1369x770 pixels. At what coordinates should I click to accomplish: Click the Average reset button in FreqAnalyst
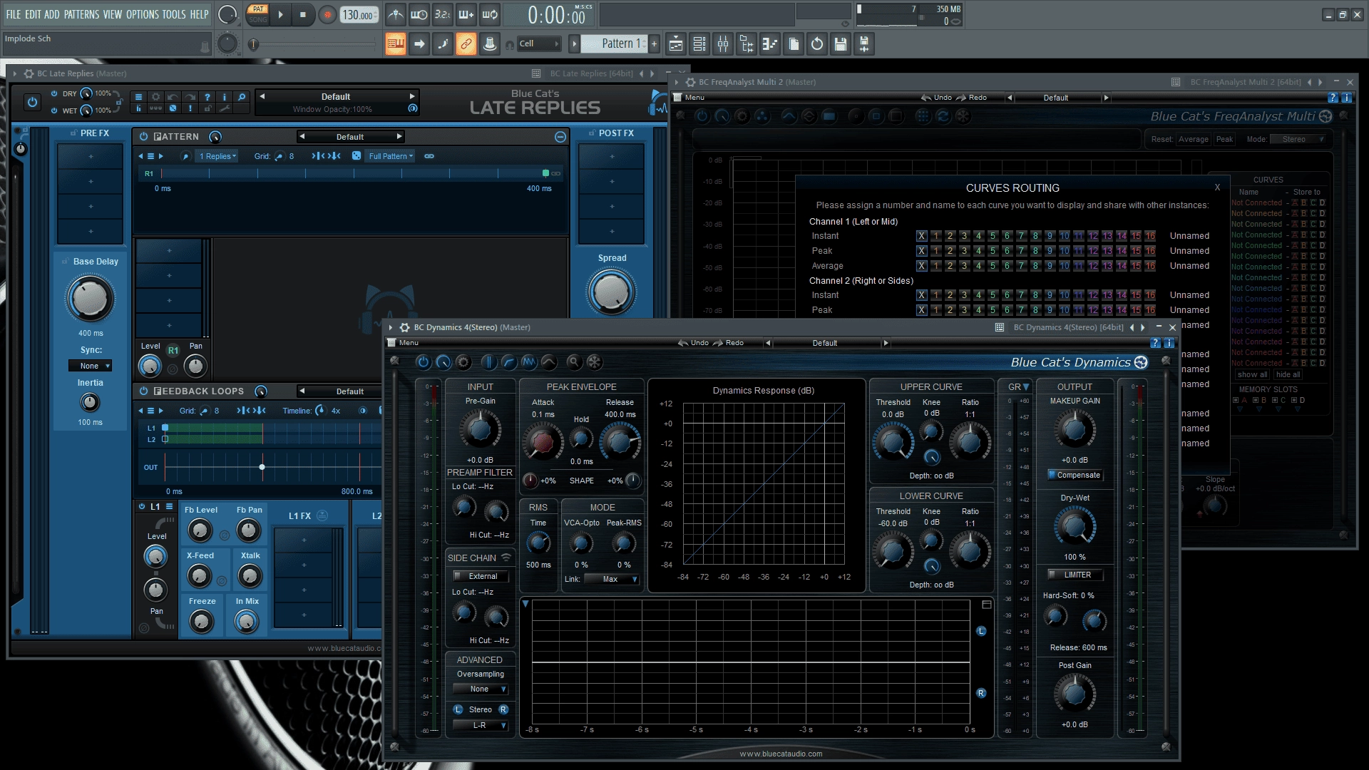point(1194,139)
